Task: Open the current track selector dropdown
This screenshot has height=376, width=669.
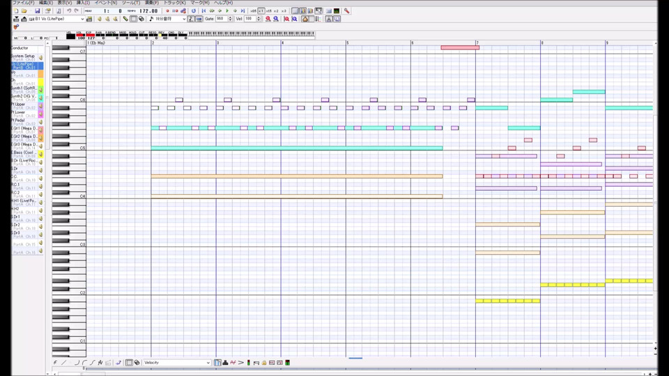Action: coord(82,19)
